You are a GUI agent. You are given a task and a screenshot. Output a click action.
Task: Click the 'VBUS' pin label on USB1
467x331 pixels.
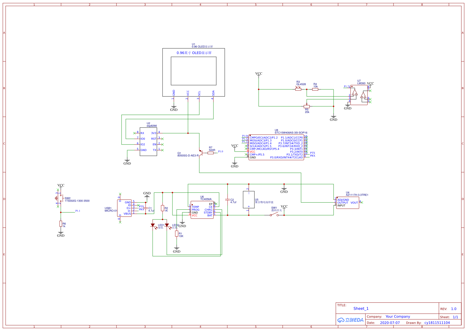coord(127,214)
